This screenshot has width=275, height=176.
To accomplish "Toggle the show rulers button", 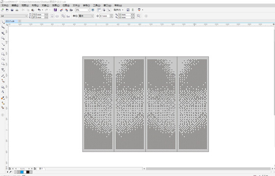I will point(99,10).
